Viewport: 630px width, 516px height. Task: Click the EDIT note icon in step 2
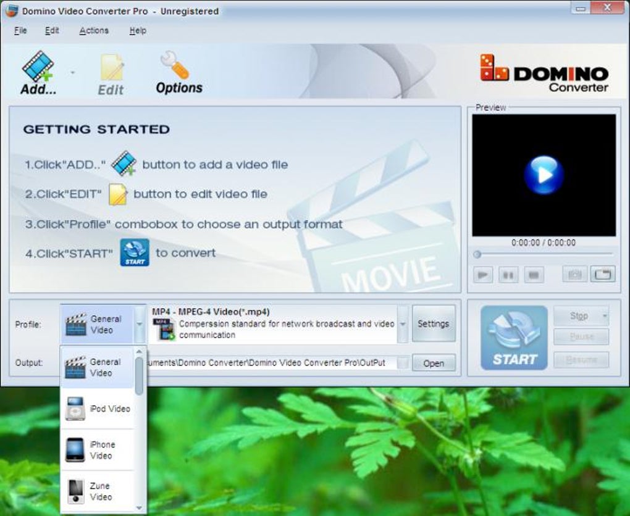[118, 194]
